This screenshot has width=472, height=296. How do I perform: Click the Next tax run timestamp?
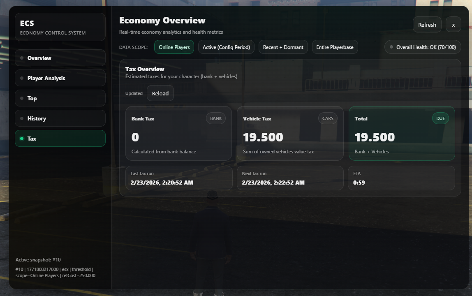pyautogui.click(x=273, y=183)
